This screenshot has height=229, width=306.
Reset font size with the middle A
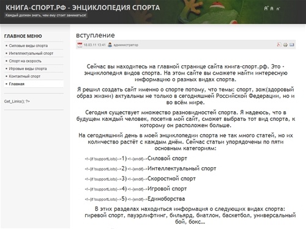coord(272,9)
